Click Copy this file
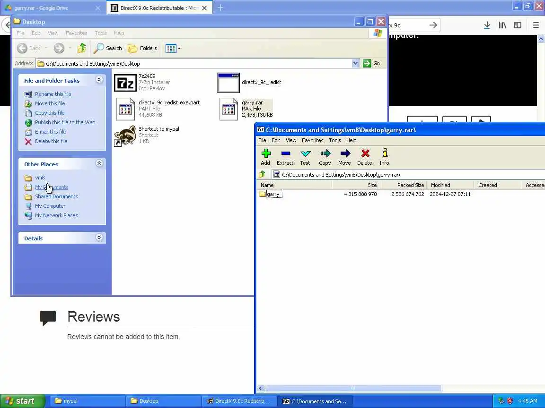The image size is (545, 408). tap(50, 113)
